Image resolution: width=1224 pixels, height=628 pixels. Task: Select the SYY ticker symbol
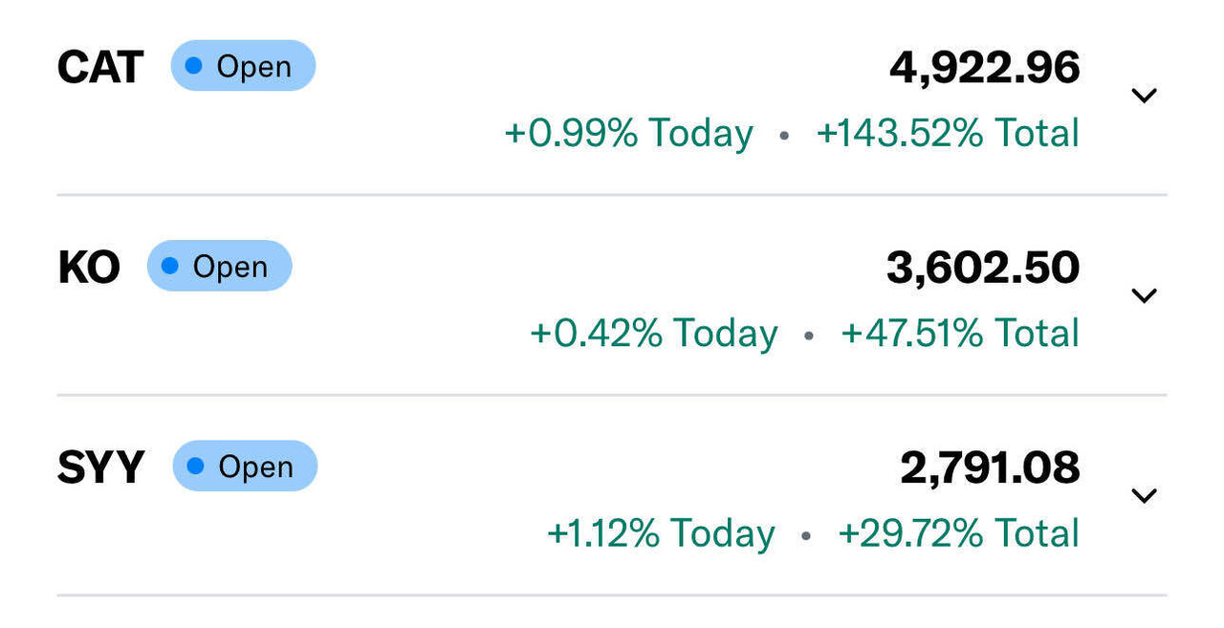coord(101,467)
